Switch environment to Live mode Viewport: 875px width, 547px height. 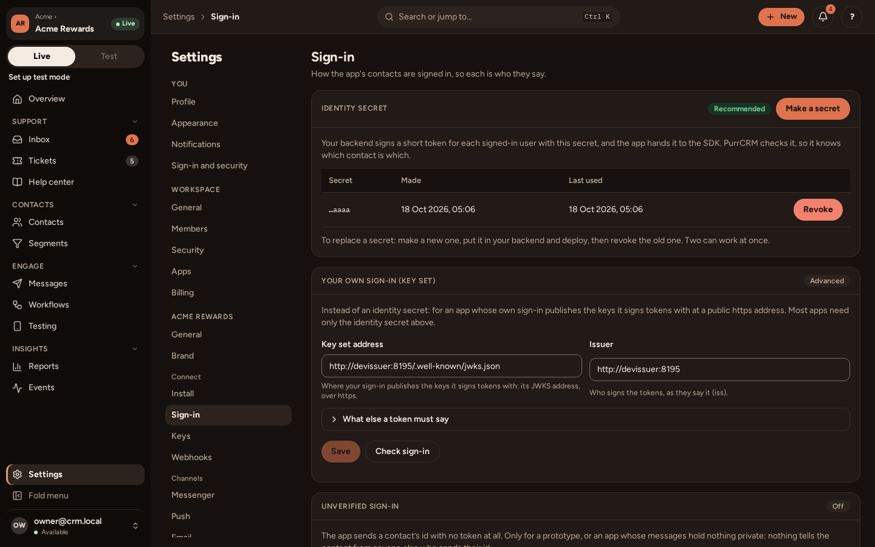[42, 57]
